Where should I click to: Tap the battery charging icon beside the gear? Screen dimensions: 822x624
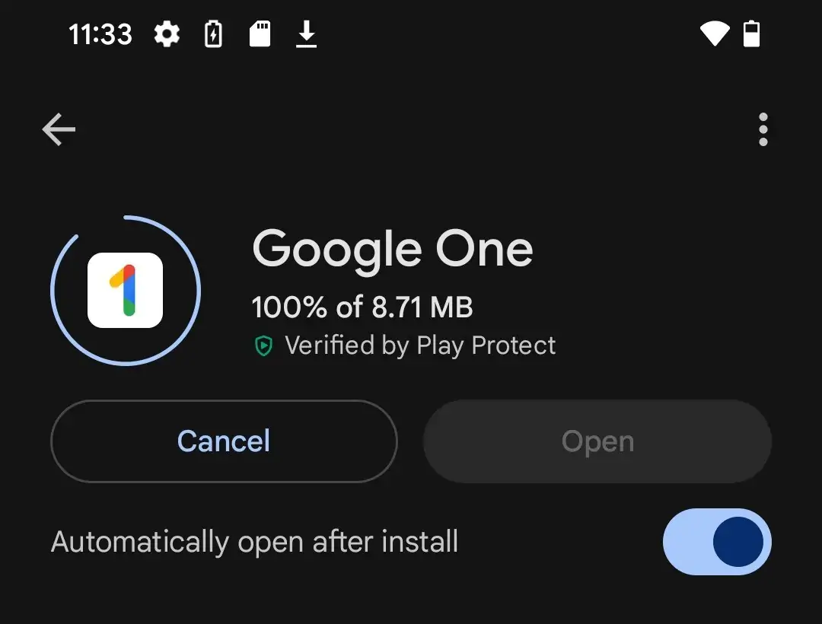click(214, 34)
